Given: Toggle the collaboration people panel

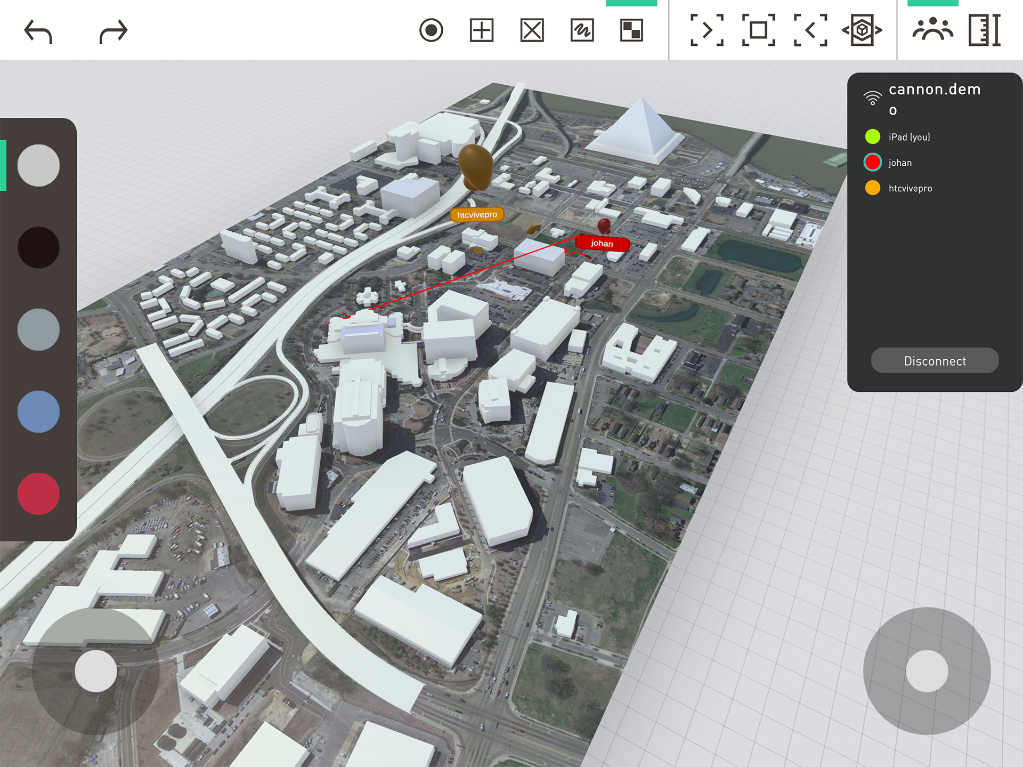Looking at the screenshot, I should (x=932, y=30).
